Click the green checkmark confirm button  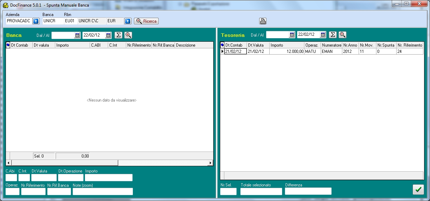pos(418,190)
